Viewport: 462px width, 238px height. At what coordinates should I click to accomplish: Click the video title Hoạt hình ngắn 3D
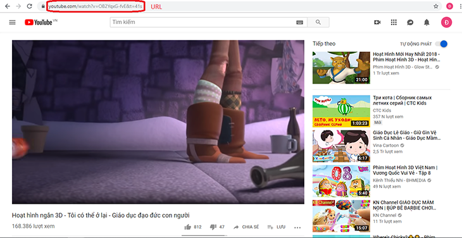click(x=101, y=215)
